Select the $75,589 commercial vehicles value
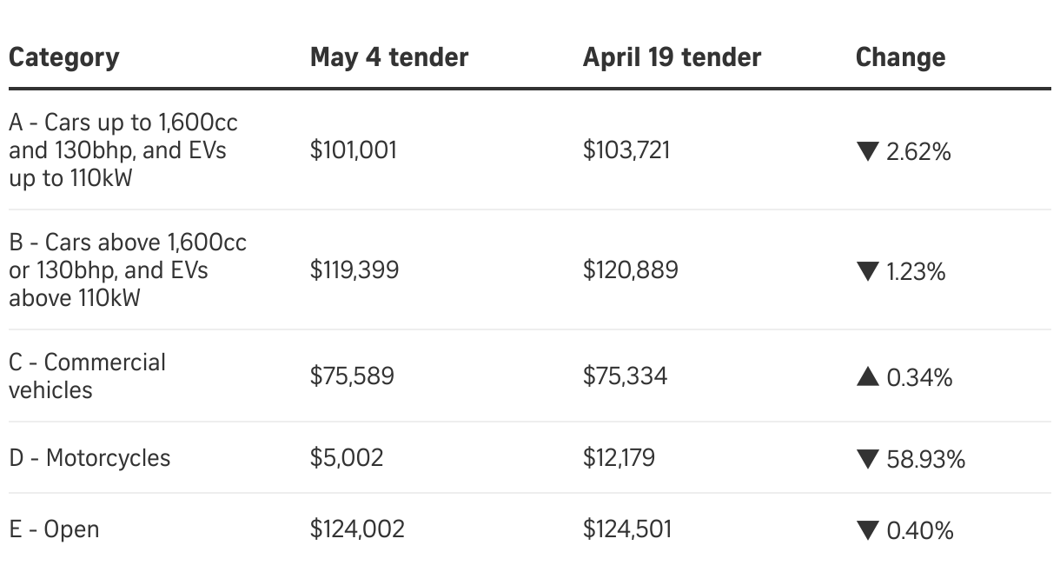Image resolution: width=1060 pixels, height=572 pixels. (352, 376)
